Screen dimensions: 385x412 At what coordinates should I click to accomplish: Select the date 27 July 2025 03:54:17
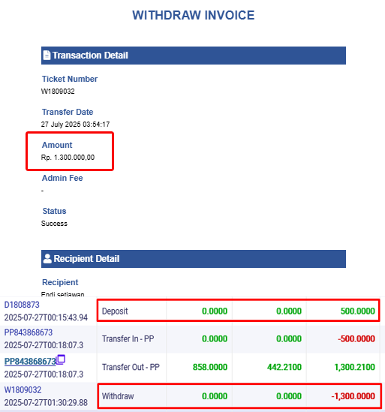point(75,125)
